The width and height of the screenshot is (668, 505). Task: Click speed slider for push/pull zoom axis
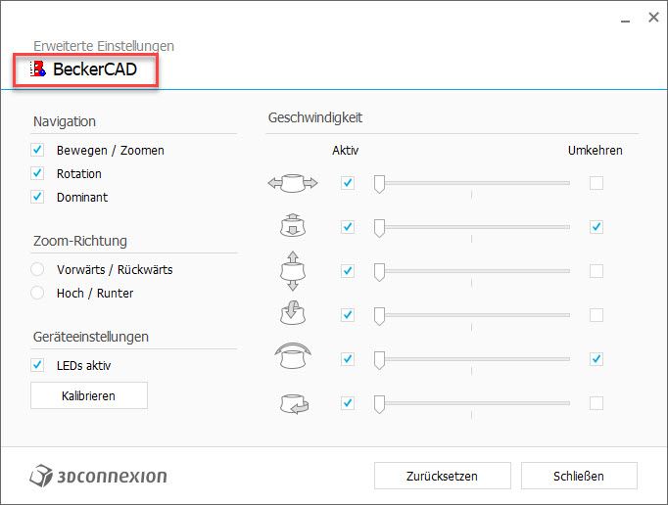coord(472,227)
